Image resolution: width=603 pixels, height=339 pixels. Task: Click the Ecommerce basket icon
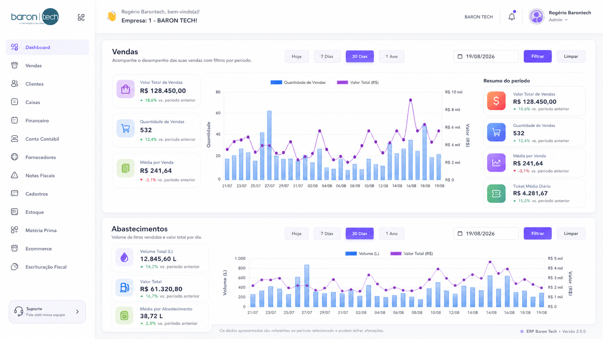point(14,248)
